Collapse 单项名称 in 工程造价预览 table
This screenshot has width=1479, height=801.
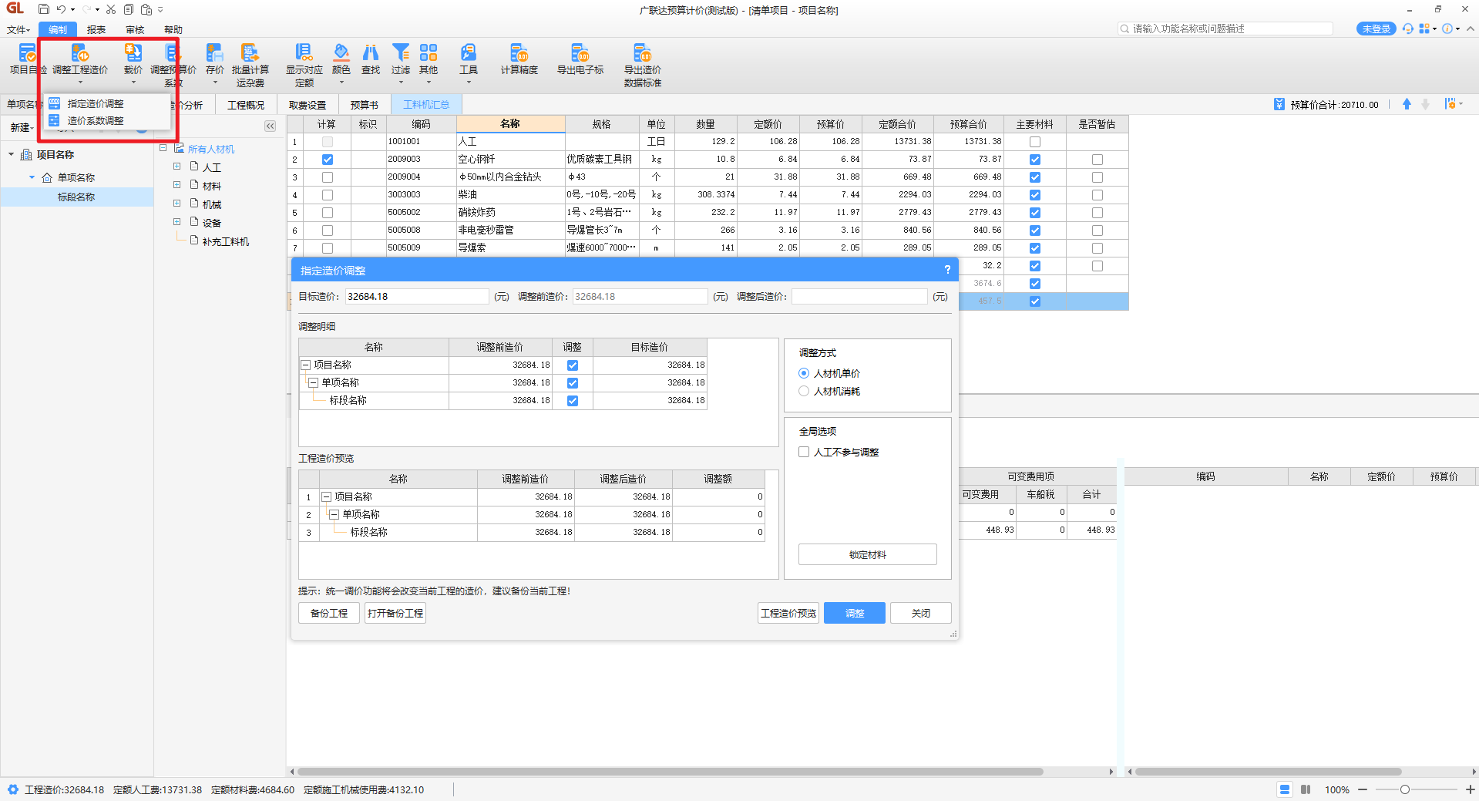(334, 515)
